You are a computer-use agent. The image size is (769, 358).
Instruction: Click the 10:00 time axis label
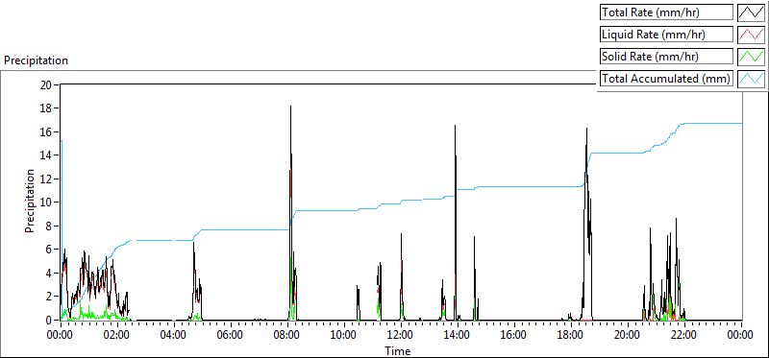pyautogui.click(x=344, y=336)
